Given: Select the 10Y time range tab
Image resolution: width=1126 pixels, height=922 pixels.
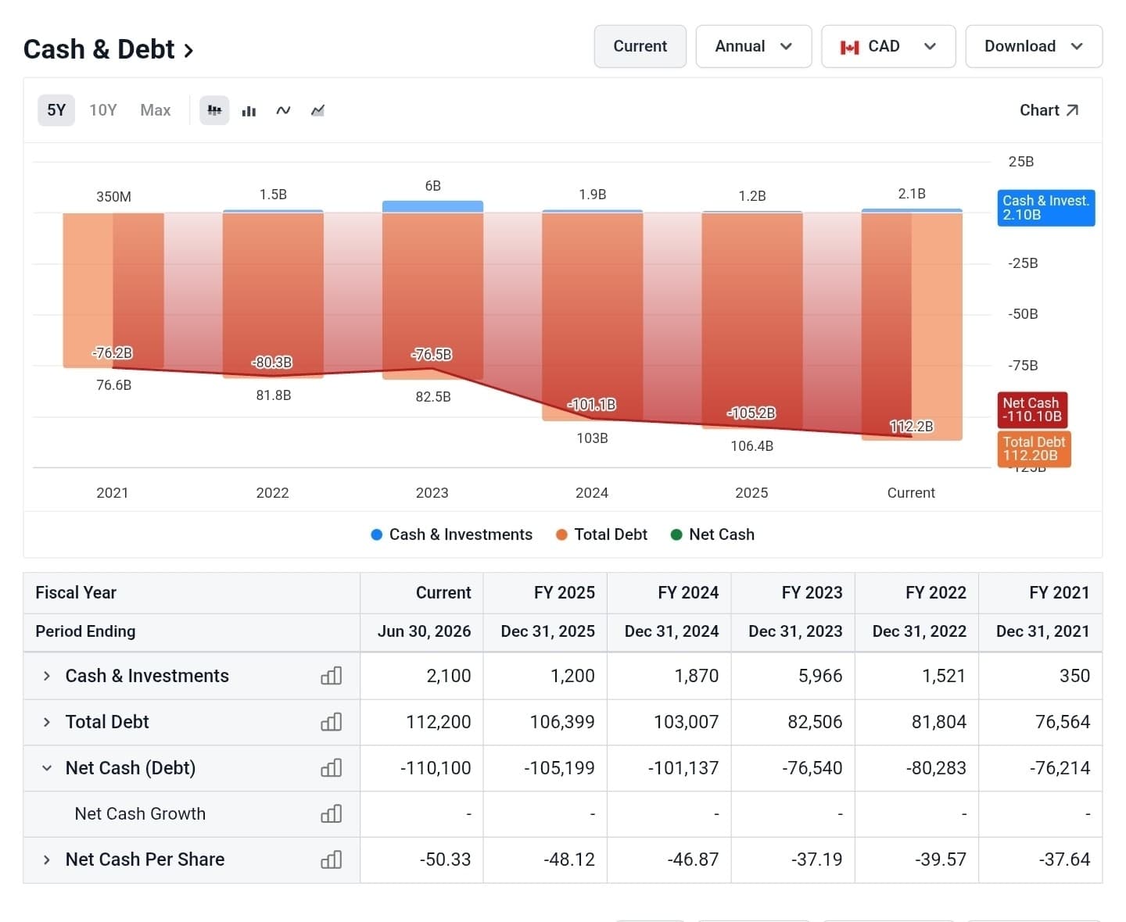Looking at the screenshot, I should [103, 110].
